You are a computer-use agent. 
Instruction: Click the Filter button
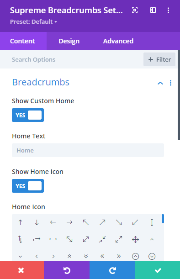159,59
